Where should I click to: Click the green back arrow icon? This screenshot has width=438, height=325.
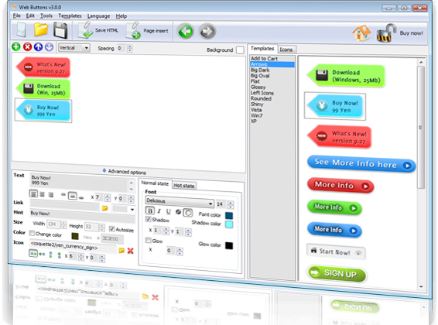coord(185,31)
